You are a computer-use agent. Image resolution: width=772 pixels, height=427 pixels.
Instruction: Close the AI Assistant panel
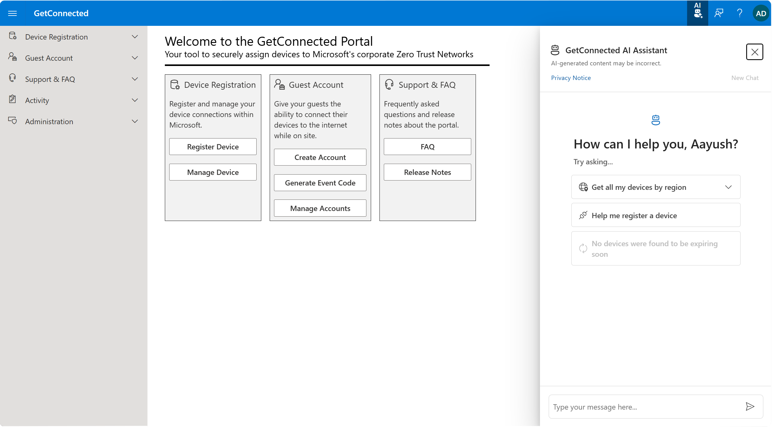[755, 52]
